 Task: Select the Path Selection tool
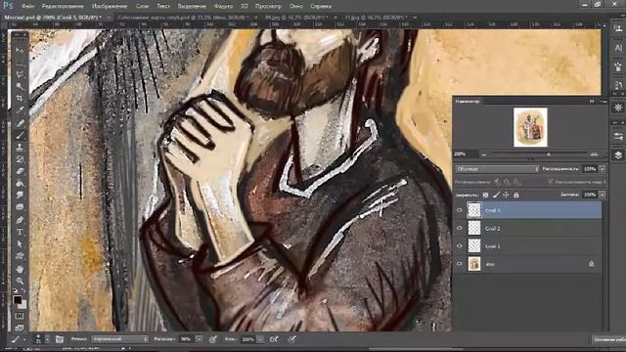click(20, 243)
